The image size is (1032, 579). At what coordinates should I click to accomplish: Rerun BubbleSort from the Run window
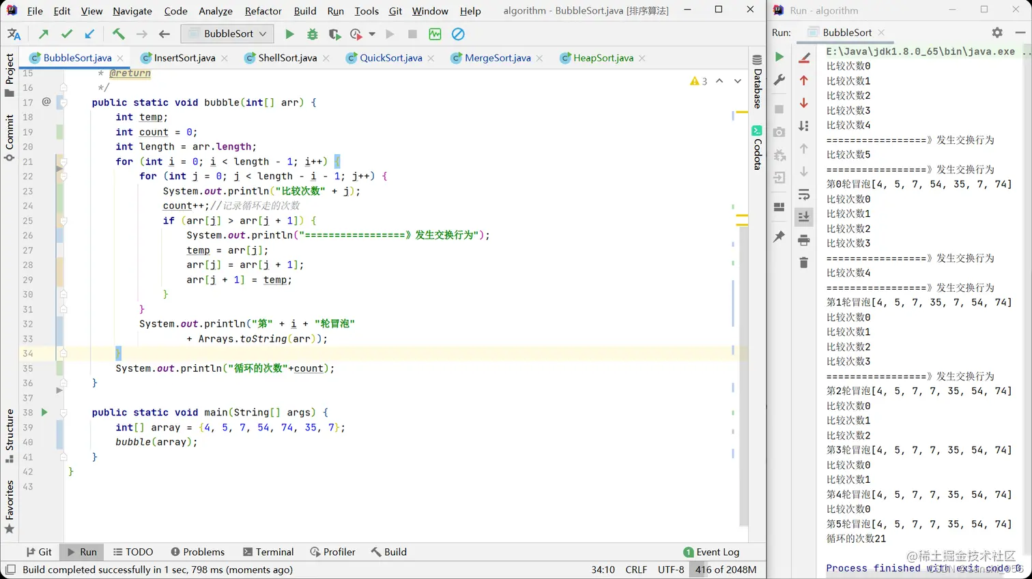[779, 57]
